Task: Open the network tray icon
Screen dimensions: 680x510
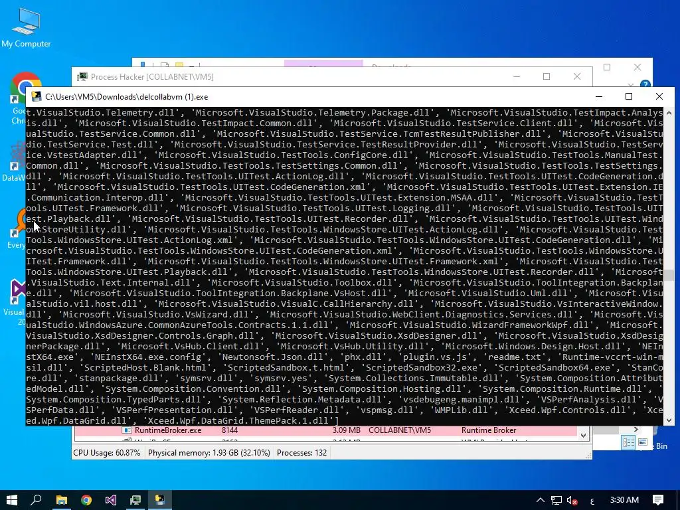Action: click(556, 500)
